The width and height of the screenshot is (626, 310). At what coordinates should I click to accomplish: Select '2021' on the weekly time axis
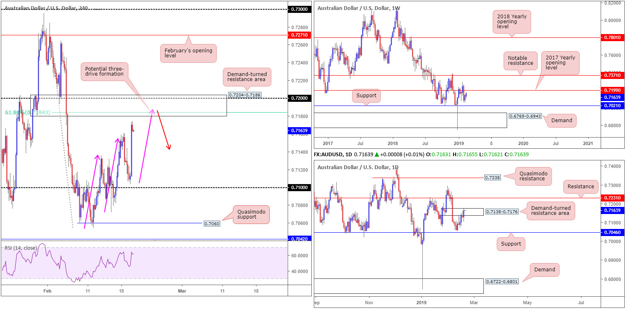588,143
